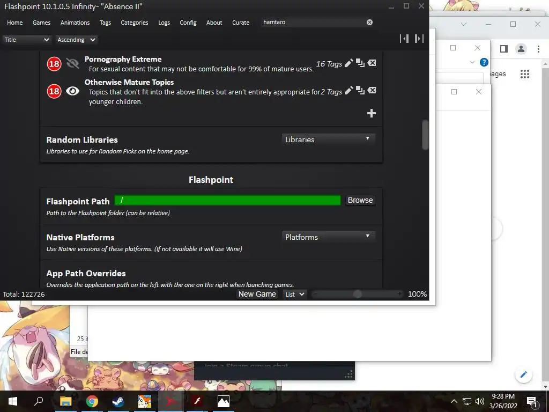The image size is (549, 412).
Task: Click the hamtaro search box
Action: click(x=313, y=22)
